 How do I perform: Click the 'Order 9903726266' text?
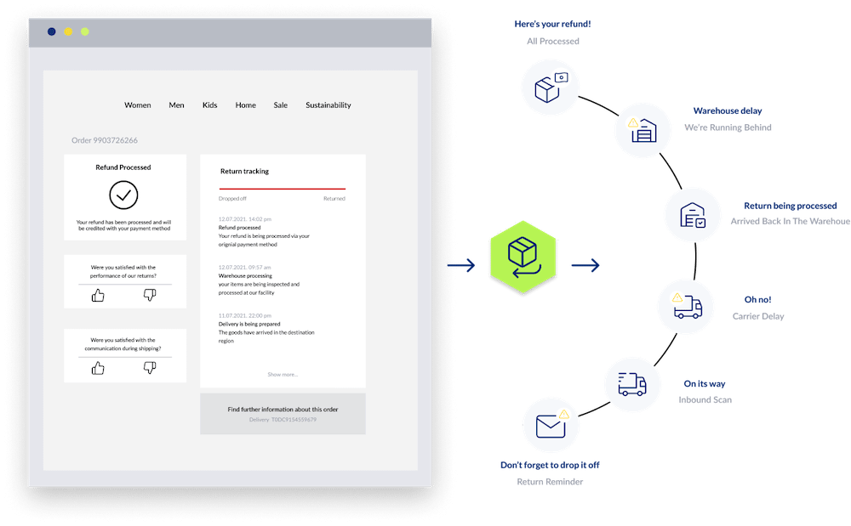tap(105, 140)
